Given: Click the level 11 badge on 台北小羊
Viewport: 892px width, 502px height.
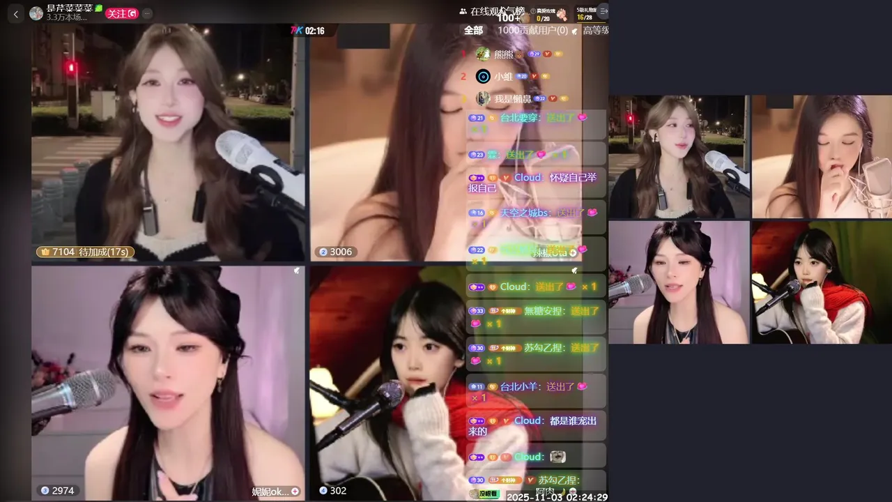Looking at the screenshot, I should click(x=477, y=386).
